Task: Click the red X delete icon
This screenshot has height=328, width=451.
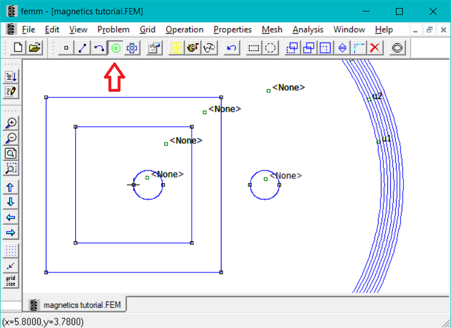Action: pyautogui.click(x=375, y=48)
